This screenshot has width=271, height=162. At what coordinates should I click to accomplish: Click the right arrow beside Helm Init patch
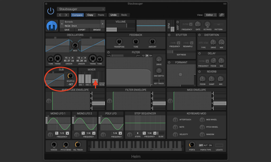click(102, 24)
